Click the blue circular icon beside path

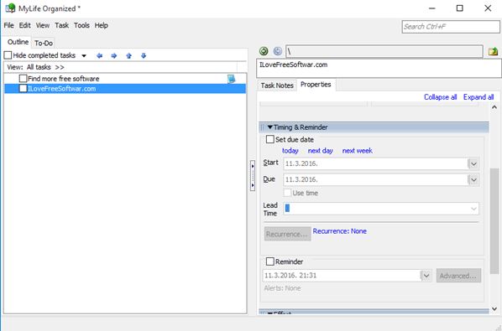click(278, 51)
